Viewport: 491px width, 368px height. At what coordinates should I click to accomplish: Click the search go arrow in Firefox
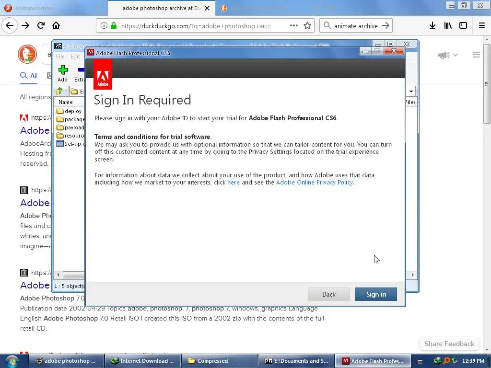tap(386, 26)
